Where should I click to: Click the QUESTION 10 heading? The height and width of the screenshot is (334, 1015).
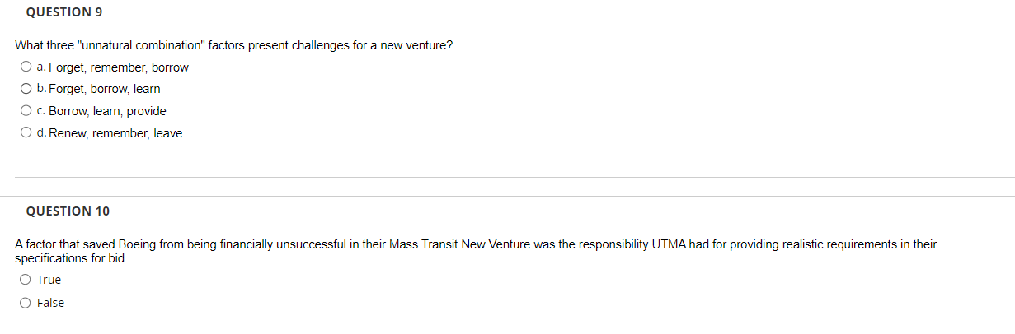[68, 211]
